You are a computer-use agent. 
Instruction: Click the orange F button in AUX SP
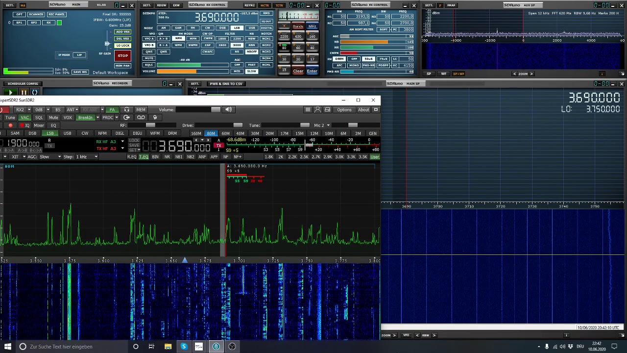(440, 5)
